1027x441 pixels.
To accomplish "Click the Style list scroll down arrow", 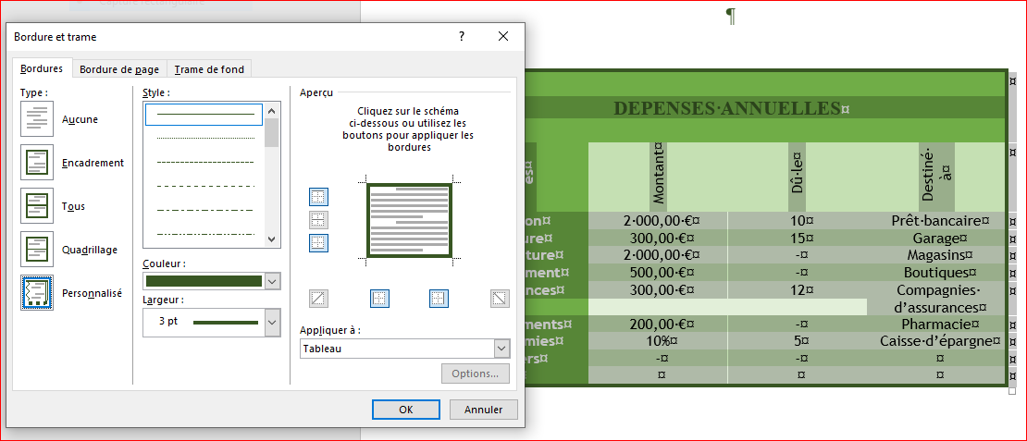I will tap(272, 239).
